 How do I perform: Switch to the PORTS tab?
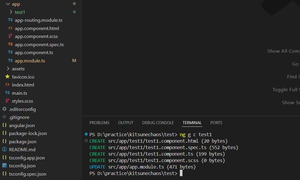click(x=216, y=123)
